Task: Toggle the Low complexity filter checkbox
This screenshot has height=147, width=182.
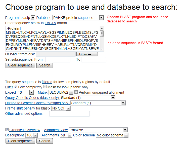Action: click(16, 87)
